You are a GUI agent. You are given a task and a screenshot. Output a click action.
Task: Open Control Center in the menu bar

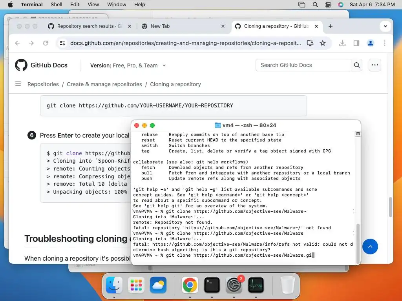pos(328,5)
